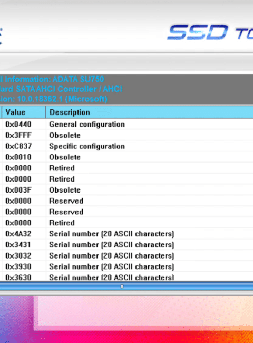Screen dimensions: 253x343
Task: Select the 0x3431 value cell
Action: pyautogui.click(x=18, y=244)
